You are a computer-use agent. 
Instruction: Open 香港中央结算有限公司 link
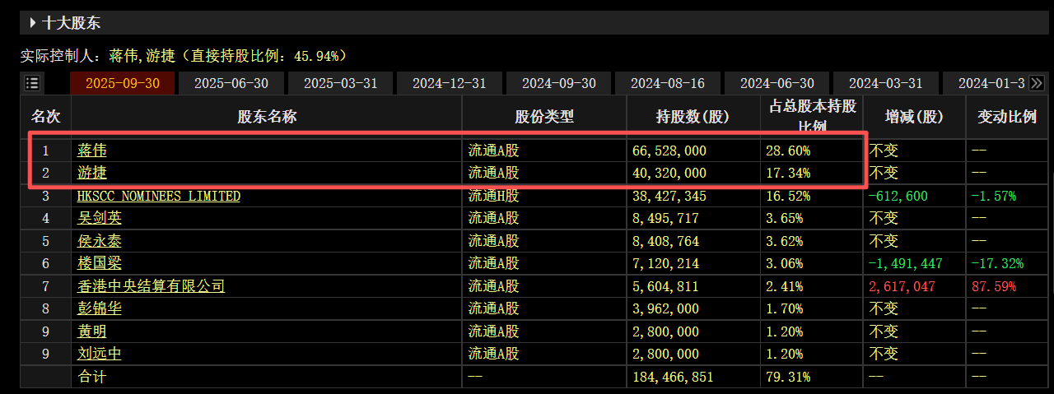pos(151,285)
